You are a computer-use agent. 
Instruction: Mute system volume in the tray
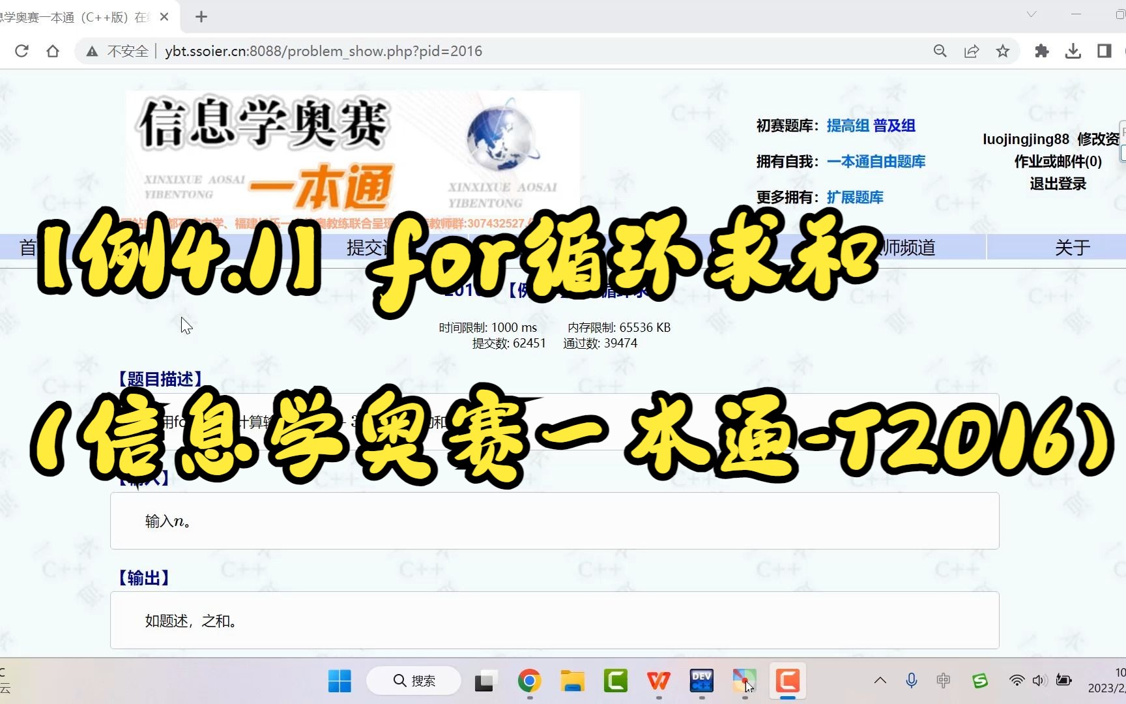click(x=1039, y=681)
